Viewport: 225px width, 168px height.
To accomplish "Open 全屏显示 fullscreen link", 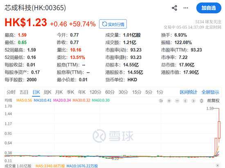I will click(210, 92).
